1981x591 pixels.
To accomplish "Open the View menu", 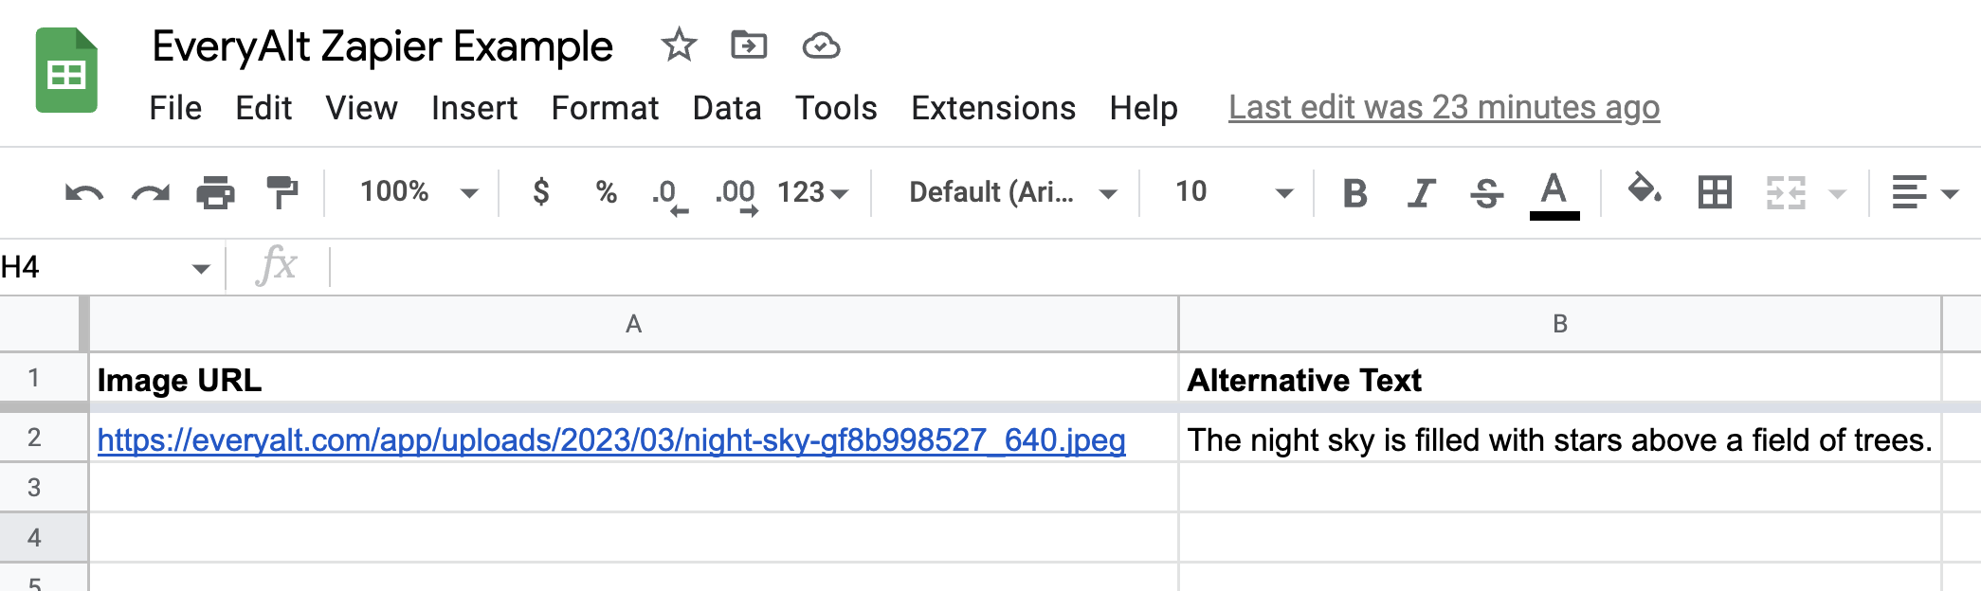I will coord(361,108).
